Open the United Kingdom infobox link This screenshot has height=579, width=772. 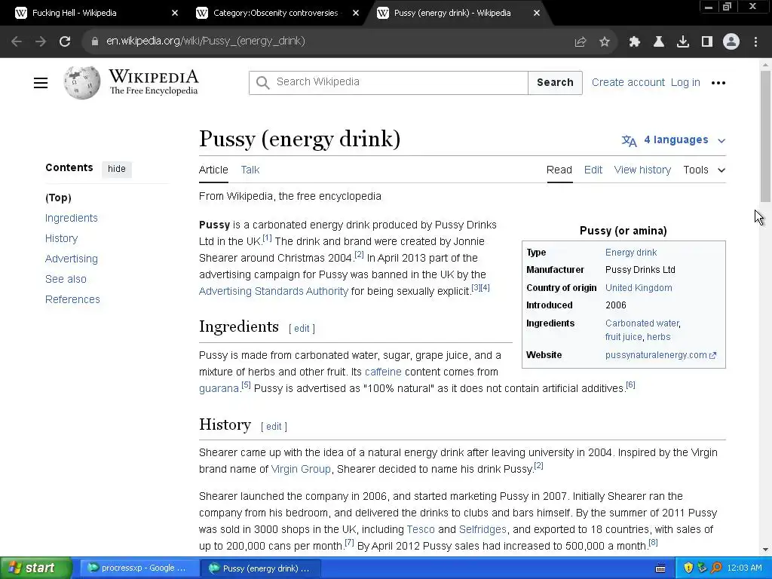(639, 288)
